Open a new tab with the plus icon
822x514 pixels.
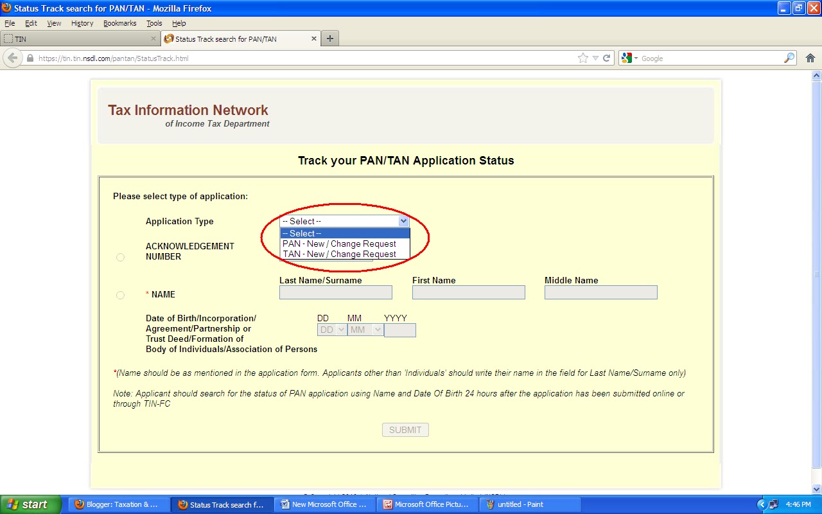(329, 38)
